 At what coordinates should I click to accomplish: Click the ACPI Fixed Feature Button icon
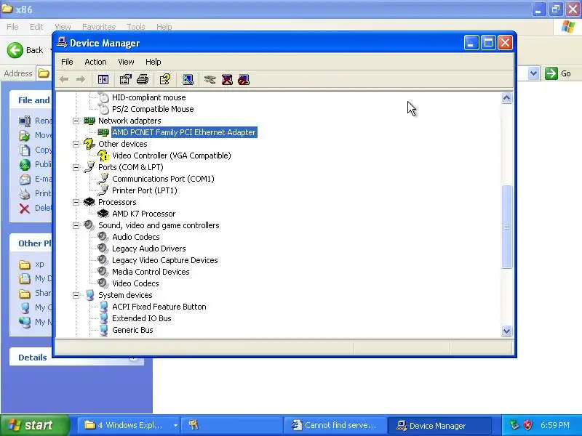pyautogui.click(x=103, y=306)
